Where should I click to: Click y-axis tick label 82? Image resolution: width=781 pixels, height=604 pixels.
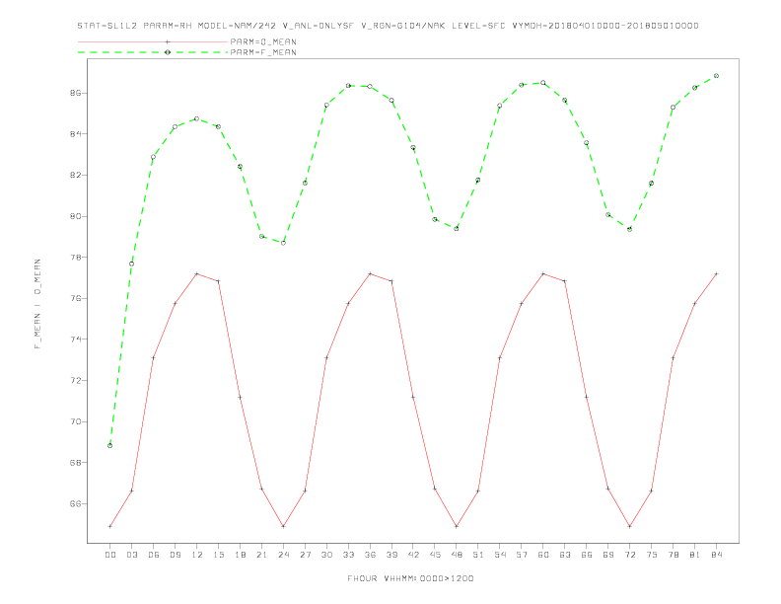75,176
